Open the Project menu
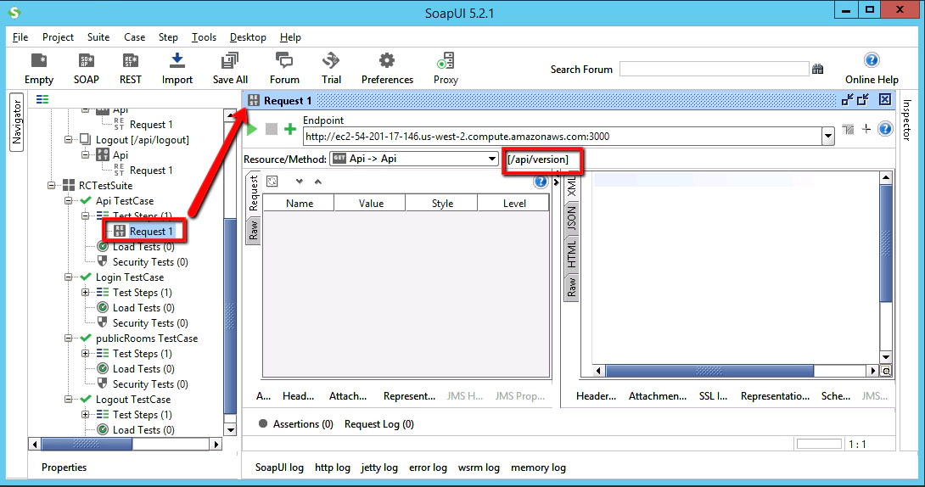Viewport: 925px width, 487px height. coord(58,37)
